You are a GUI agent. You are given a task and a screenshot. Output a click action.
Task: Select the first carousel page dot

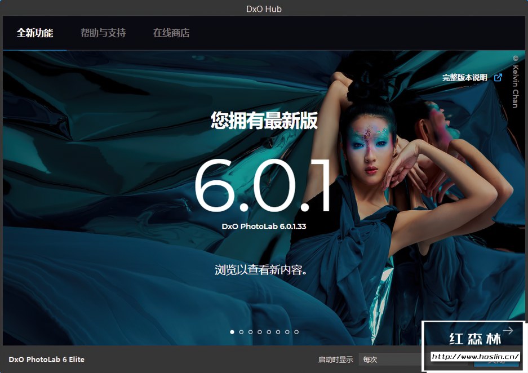click(232, 332)
